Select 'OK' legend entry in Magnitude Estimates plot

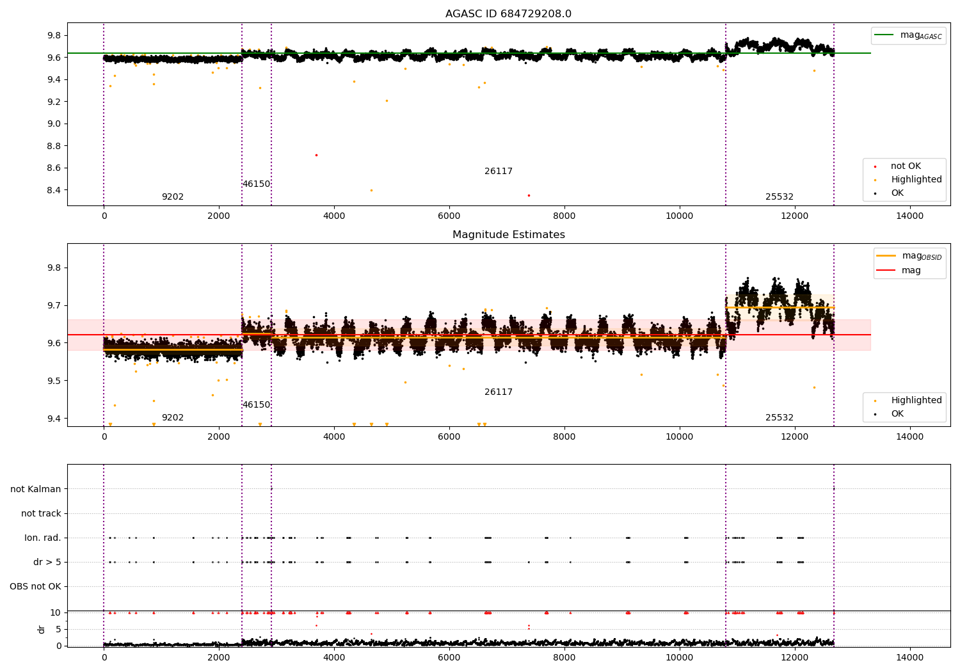[x=897, y=414]
